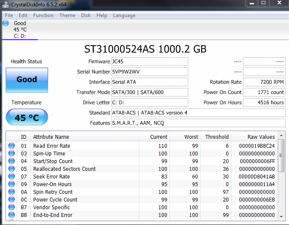Click raw value 0000000006EB
Screen dimensions: 289x225
(257, 199)
